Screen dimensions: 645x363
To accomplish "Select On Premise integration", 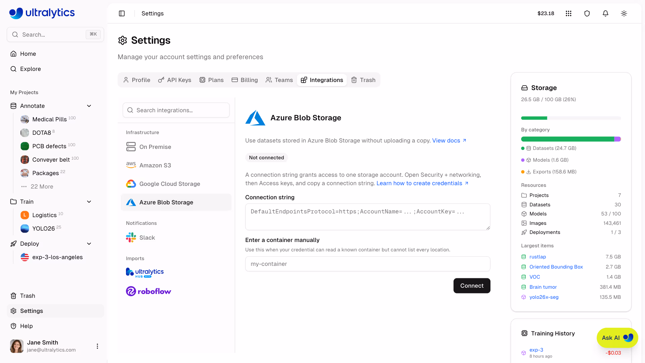I will 176,147.
